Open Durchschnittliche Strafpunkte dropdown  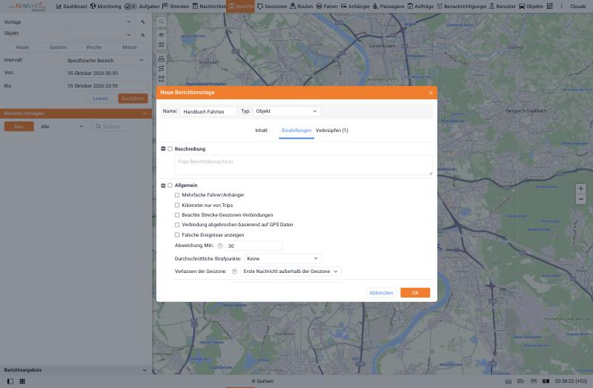282,258
